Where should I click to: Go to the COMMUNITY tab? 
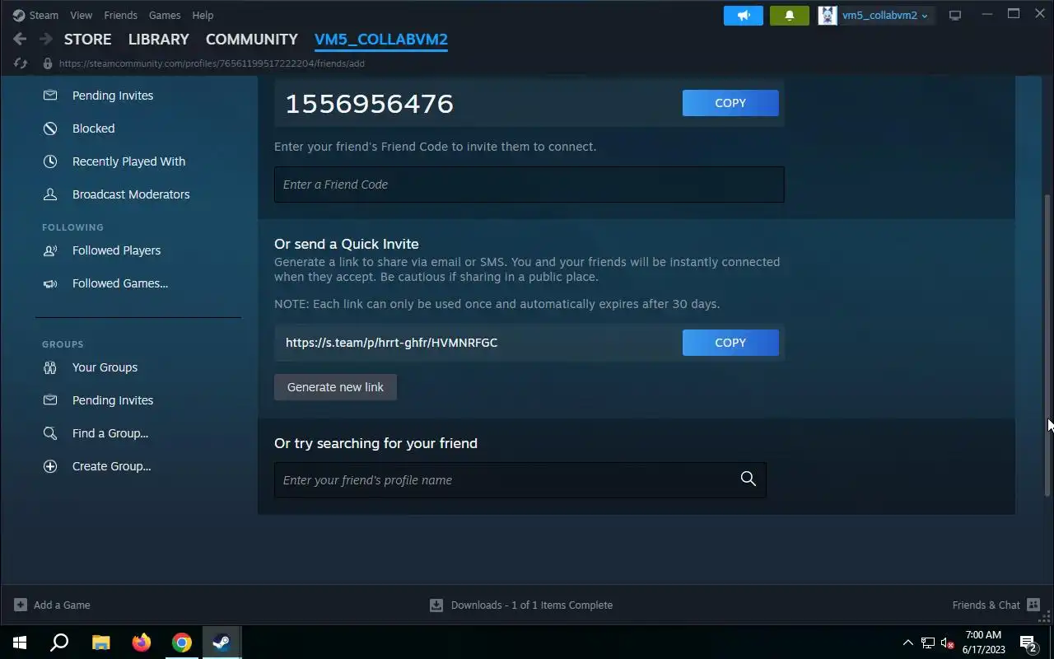[251, 40]
